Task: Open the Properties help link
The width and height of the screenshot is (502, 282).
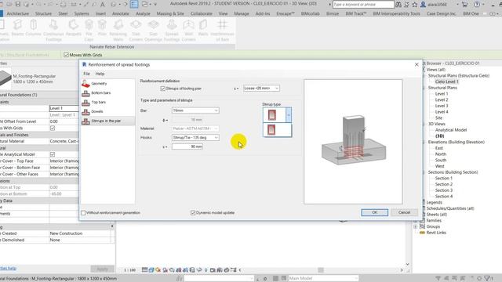Action: pyautogui.click(x=8, y=268)
